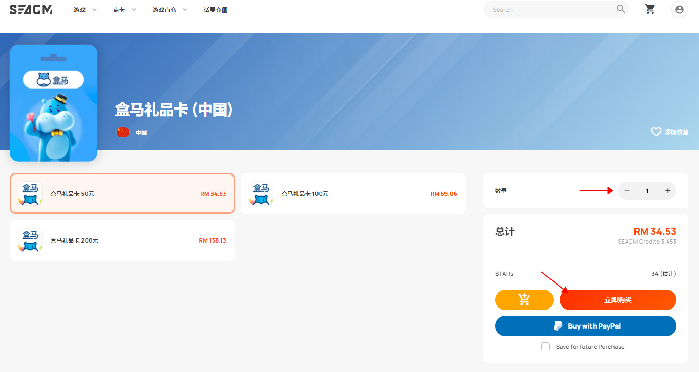This screenshot has height=372, width=699.
Task: Pay using Buy with PayPal button
Action: (586, 326)
